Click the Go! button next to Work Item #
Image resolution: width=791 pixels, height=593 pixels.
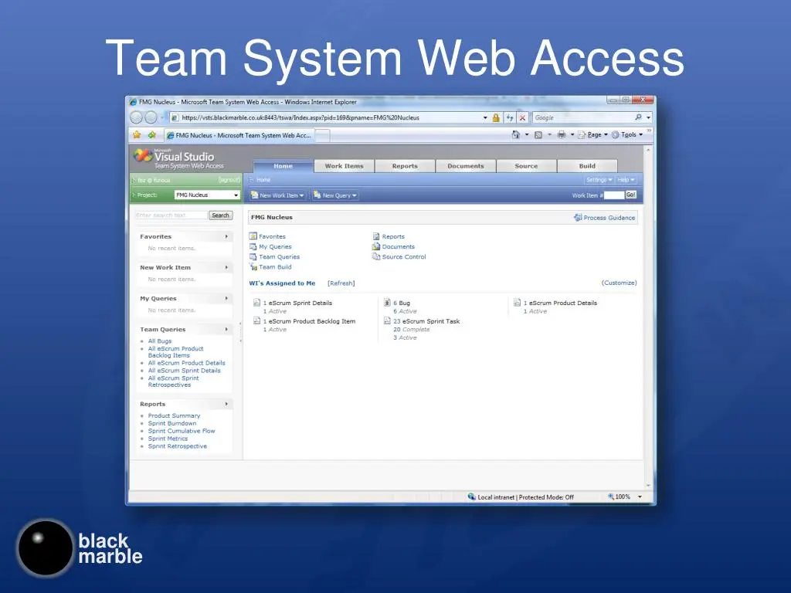tap(630, 195)
